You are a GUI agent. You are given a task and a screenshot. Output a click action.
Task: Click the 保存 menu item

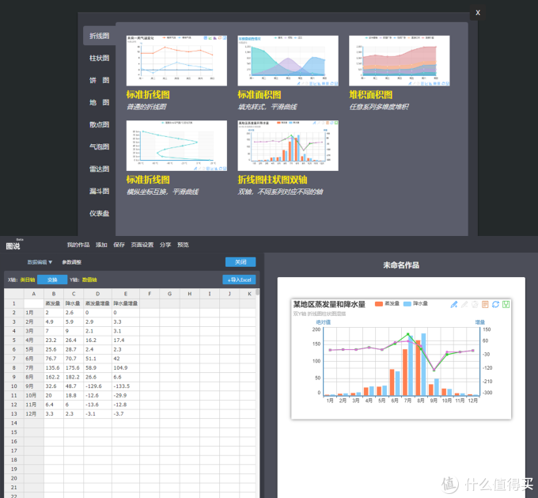click(119, 245)
